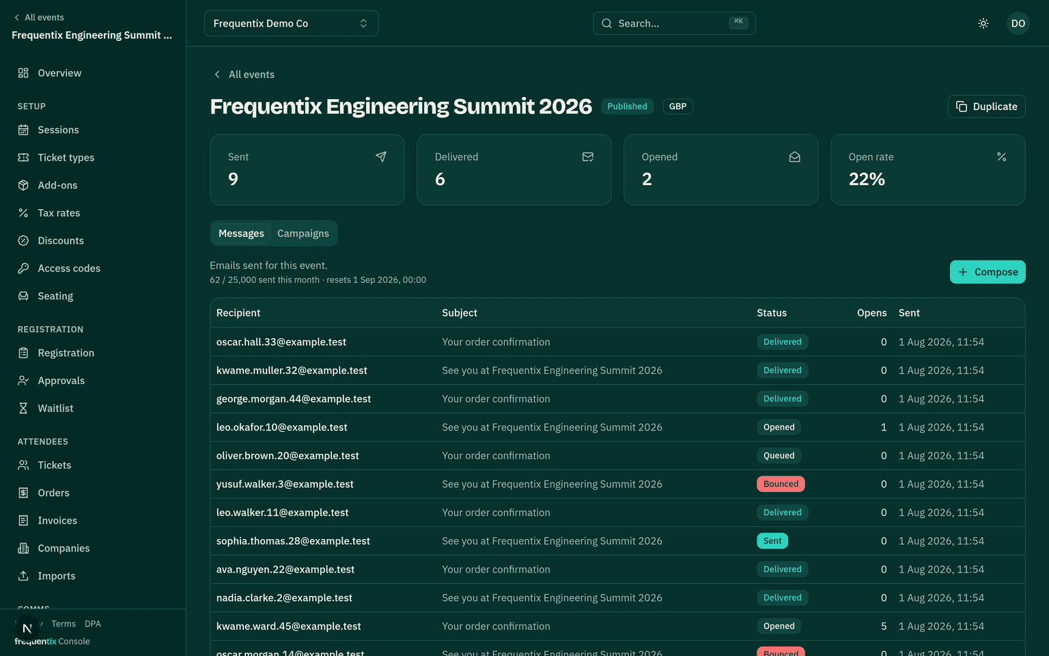Image resolution: width=1049 pixels, height=656 pixels.
Task: Click the Invoices document icon
Action: 23,520
